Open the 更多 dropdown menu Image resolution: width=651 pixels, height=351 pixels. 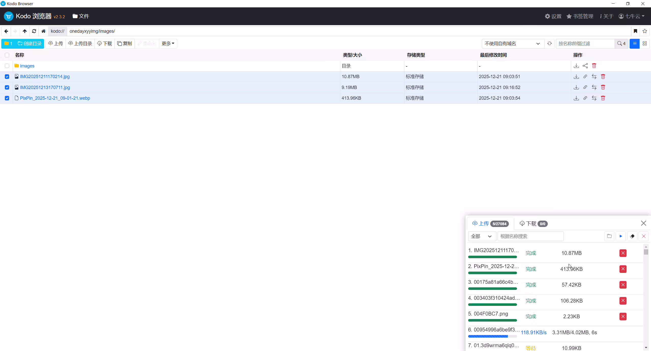tap(168, 44)
